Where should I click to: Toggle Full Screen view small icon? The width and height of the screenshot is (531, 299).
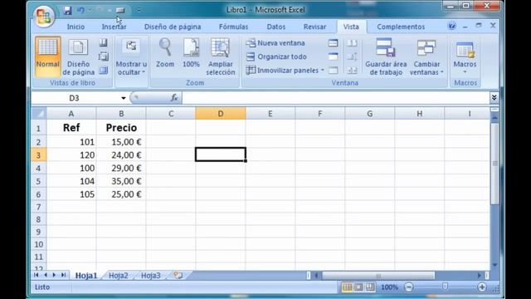tap(103, 71)
